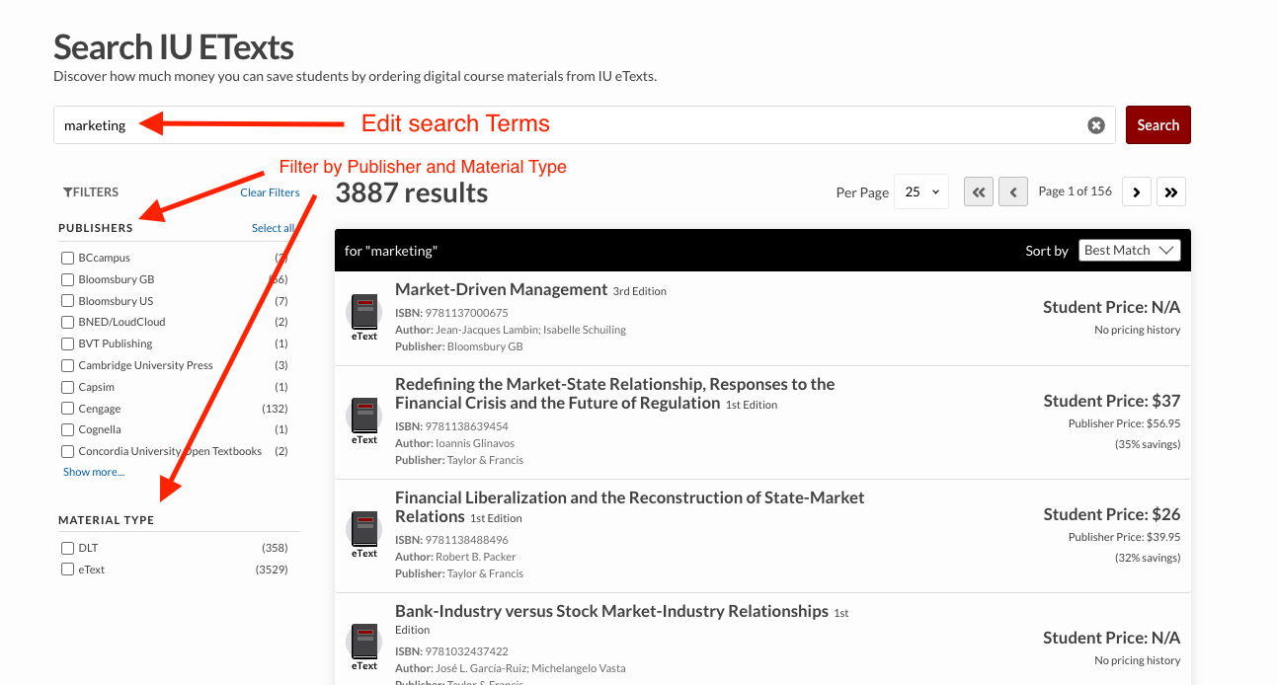The width and height of the screenshot is (1277, 685).
Task: Open the Sort by Best Match dropdown
Action: tap(1130, 251)
